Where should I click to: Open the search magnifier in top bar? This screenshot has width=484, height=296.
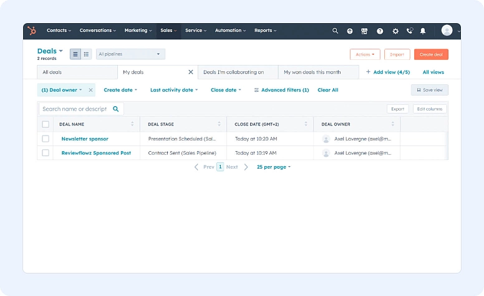click(335, 31)
